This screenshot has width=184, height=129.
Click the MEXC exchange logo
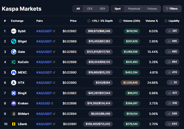point(14,72)
